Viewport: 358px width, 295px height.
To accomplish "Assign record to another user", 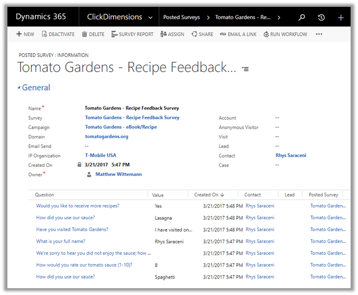I will pyautogui.click(x=172, y=34).
